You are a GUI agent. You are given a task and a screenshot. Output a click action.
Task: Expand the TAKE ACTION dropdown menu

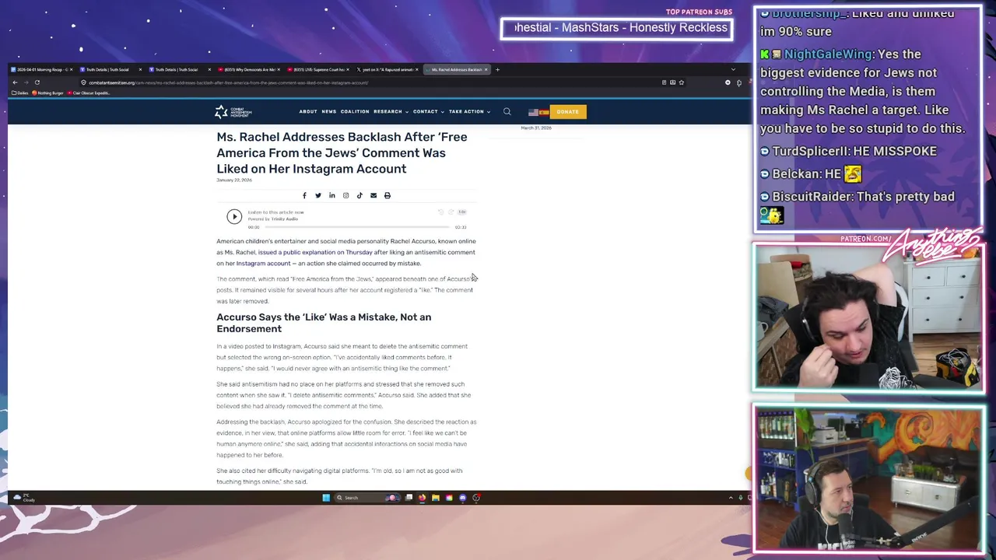[469, 111]
